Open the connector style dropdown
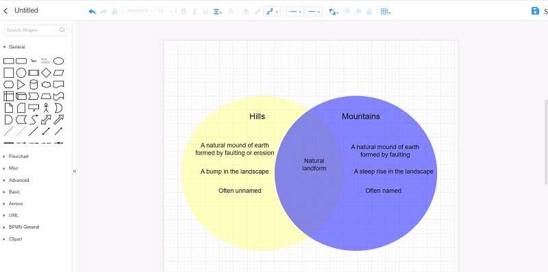The image size is (548, 272). [x=272, y=12]
